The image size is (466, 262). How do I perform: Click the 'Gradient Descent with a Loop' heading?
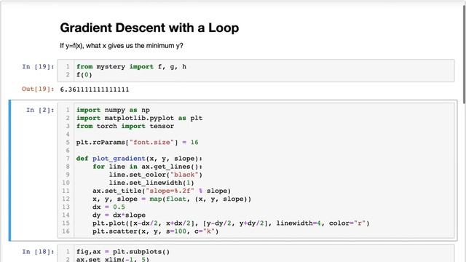point(149,28)
